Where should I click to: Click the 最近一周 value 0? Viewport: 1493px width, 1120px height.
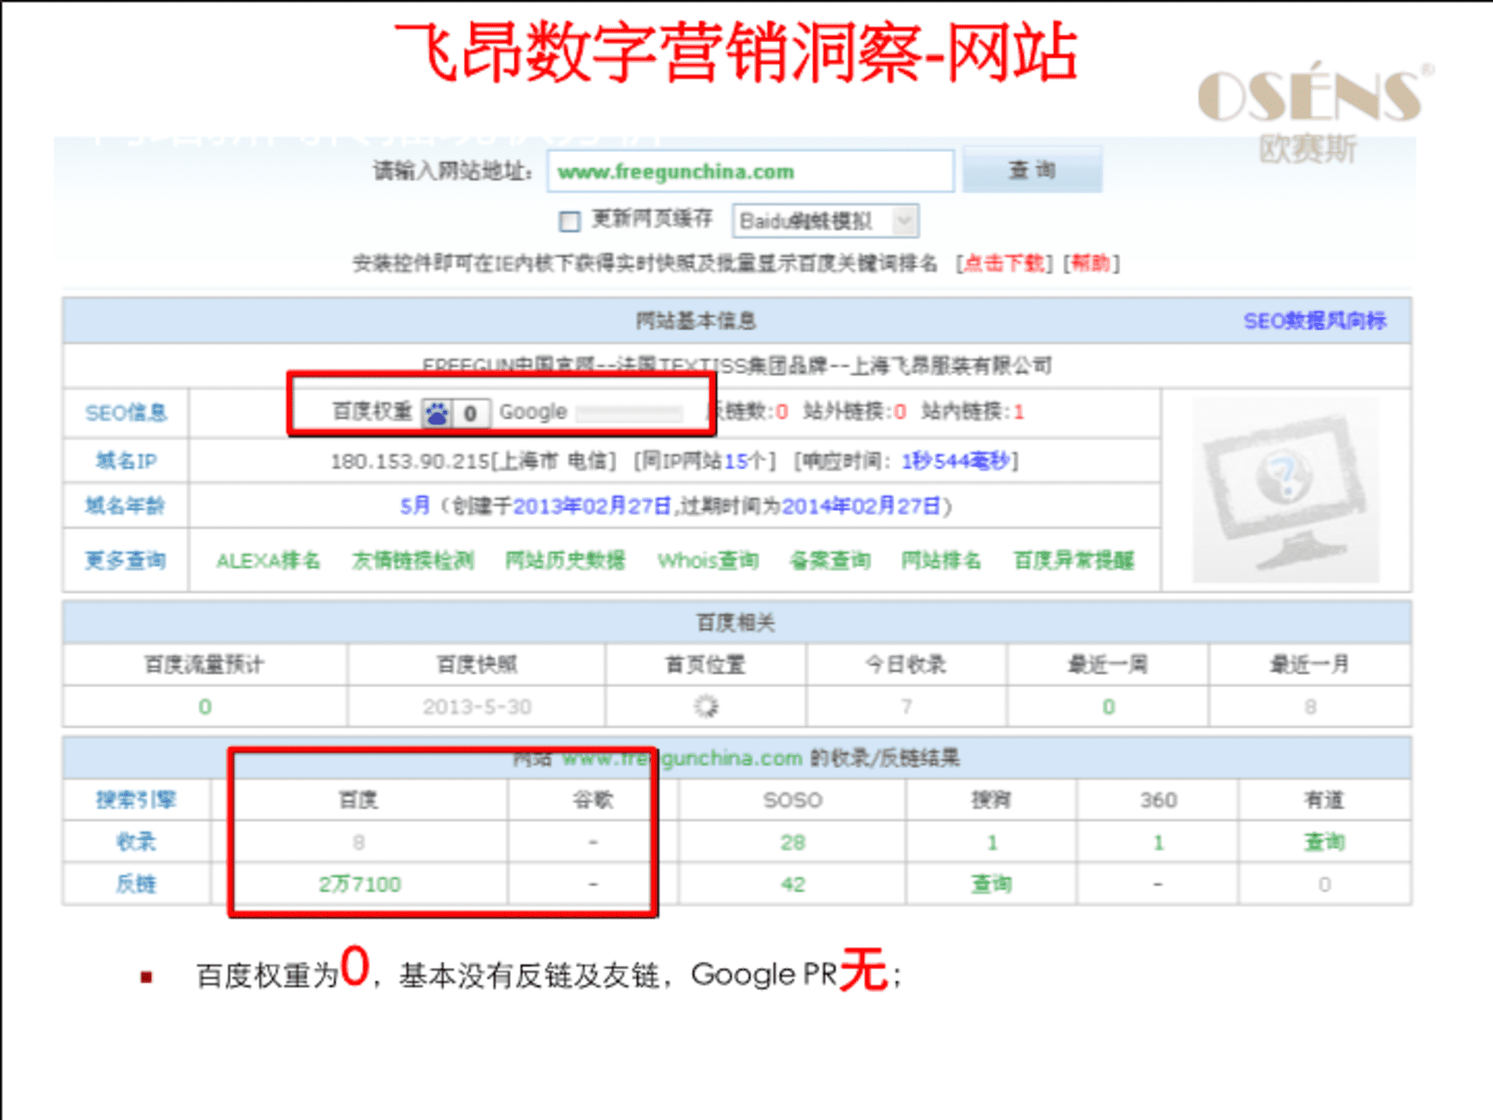tap(1109, 706)
